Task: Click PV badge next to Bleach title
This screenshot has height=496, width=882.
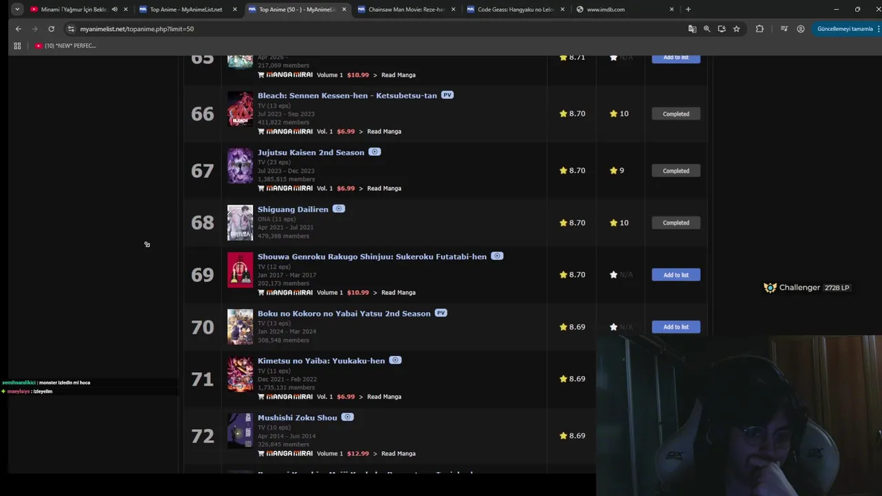Action: (x=447, y=95)
